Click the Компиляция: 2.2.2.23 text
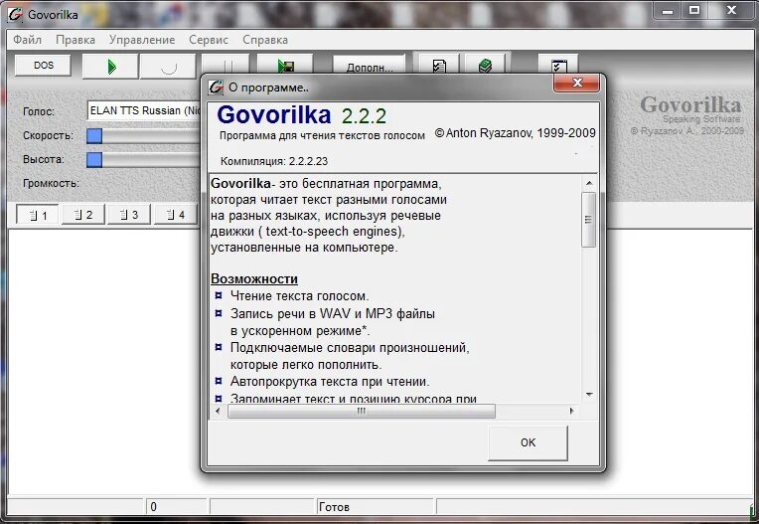This screenshot has height=524, width=759. [274, 161]
